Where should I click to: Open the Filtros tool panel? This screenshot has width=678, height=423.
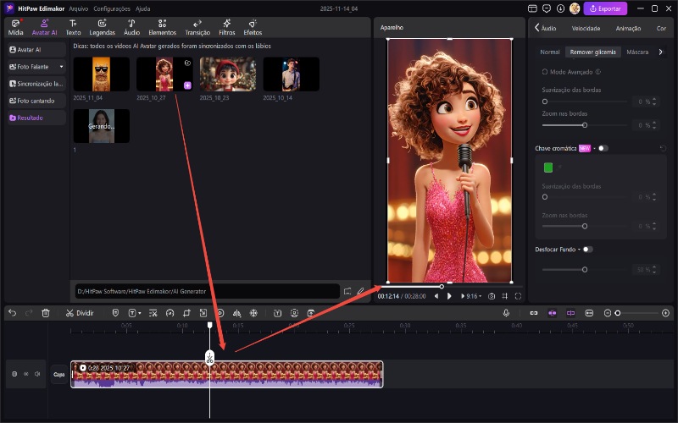[226, 27]
